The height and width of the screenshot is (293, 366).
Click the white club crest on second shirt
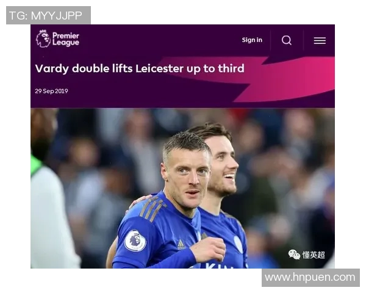pos(239,244)
